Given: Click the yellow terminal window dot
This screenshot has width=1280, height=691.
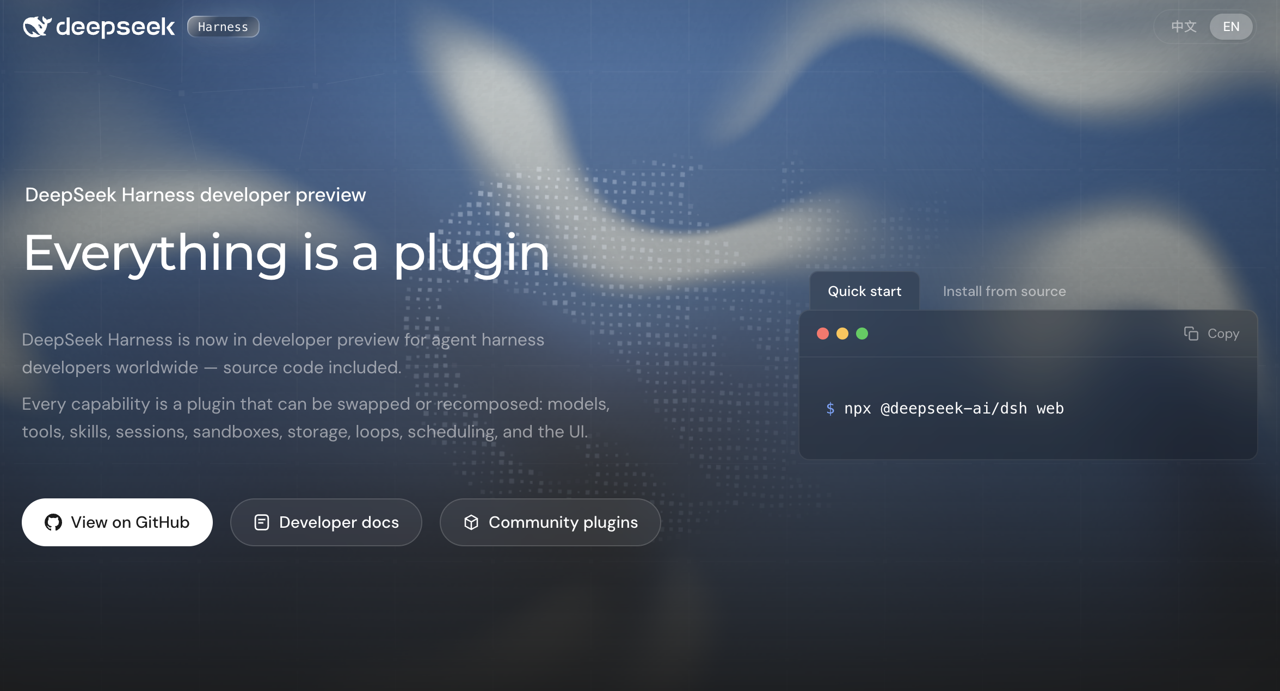Looking at the screenshot, I should pos(842,334).
